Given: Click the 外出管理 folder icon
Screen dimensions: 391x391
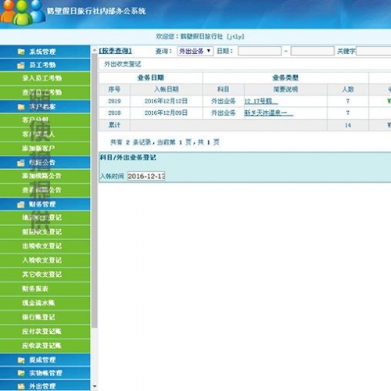Looking at the screenshot, I should tap(21, 386).
